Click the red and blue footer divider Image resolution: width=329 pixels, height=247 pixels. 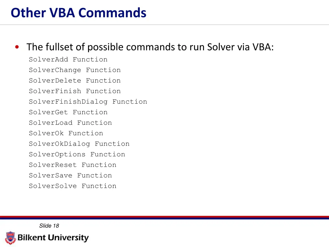click(x=164, y=218)
